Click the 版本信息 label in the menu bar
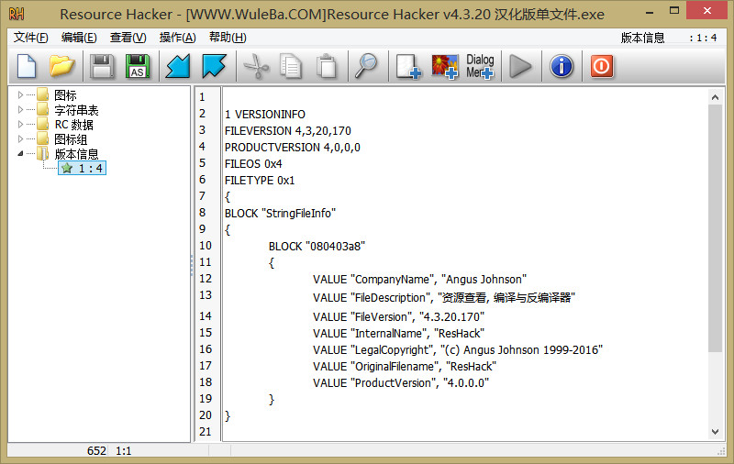734x464 pixels. click(x=643, y=38)
